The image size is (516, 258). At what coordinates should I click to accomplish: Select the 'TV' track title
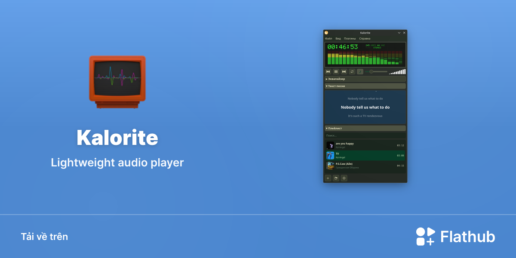coord(338,154)
